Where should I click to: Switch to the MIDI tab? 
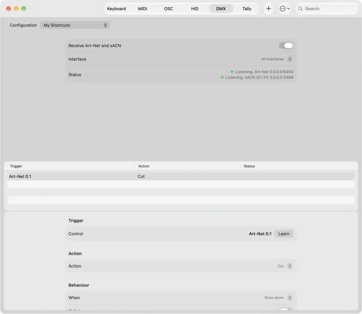[x=142, y=8]
